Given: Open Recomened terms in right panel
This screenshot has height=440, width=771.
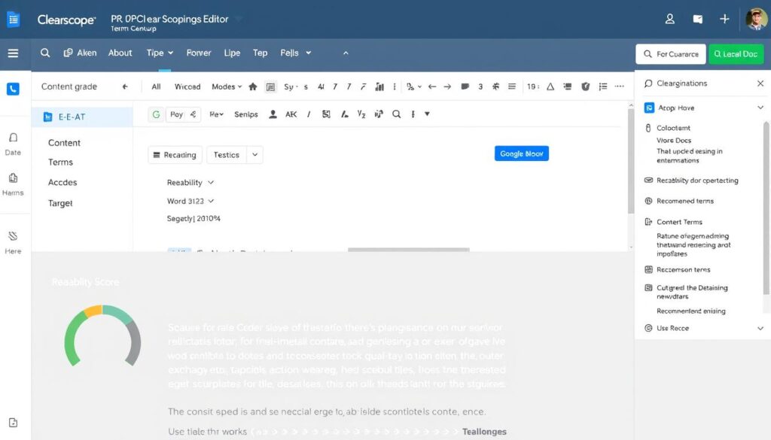Looking at the screenshot, I should tap(685, 201).
